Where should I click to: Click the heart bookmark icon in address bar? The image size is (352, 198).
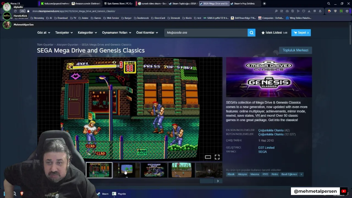(304, 11)
